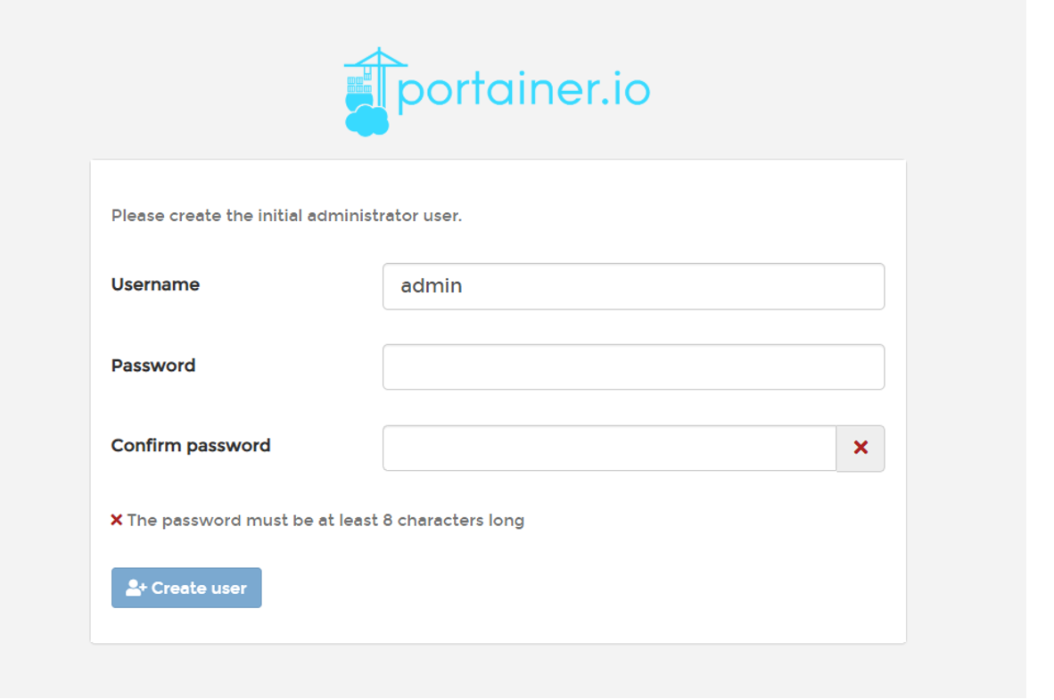
Task: Click the shipping containers in the crane logo
Action: click(358, 86)
